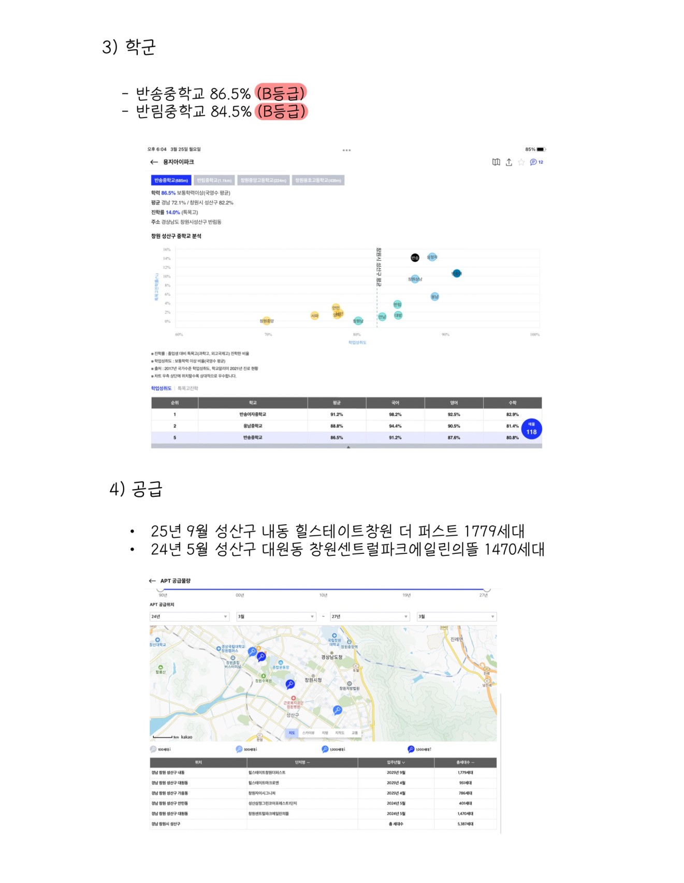Open the comments bubble showing 12
Viewport: 684px width, 883px height.
536,162
